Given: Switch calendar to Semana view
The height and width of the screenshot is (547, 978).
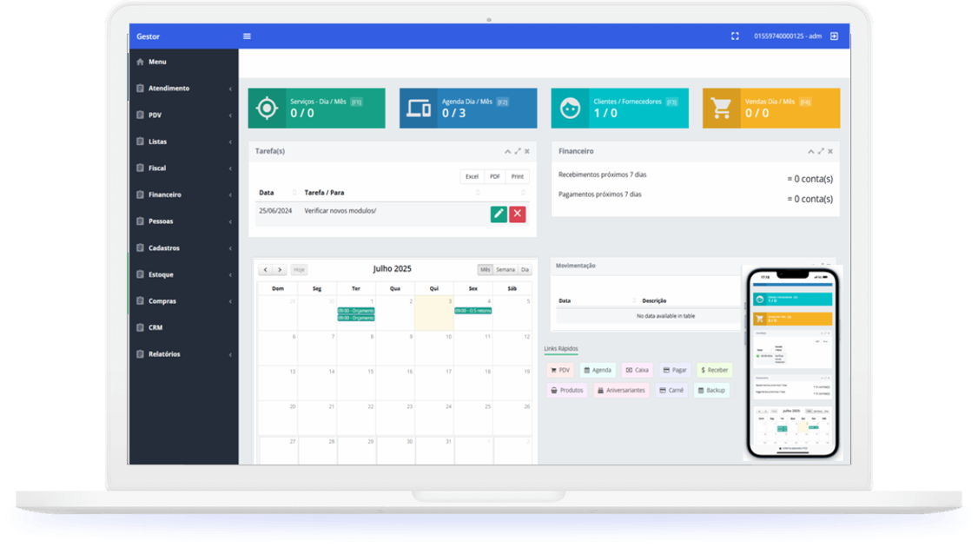Looking at the screenshot, I should (505, 270).
